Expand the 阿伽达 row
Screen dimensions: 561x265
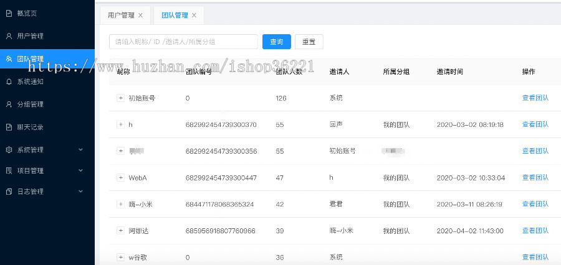(x=120, y=230)
